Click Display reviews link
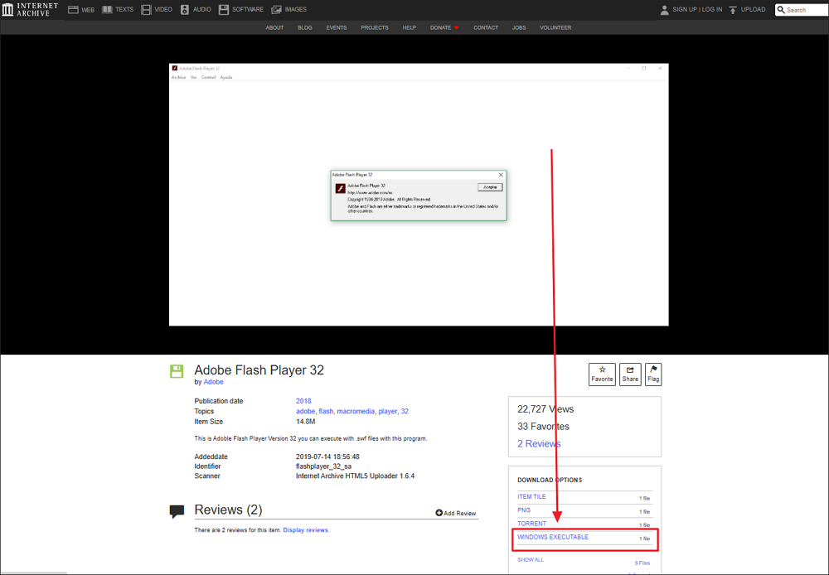The image size is (829, 575). [x=306, y=530]
